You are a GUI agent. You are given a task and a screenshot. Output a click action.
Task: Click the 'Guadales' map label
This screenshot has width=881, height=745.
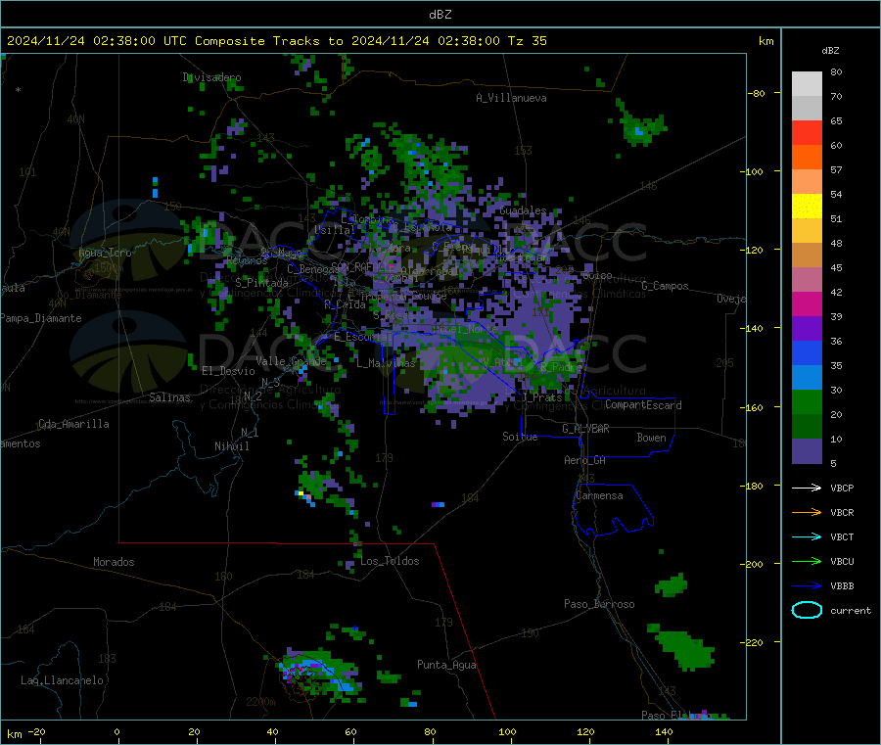click(x=523, y=210)
